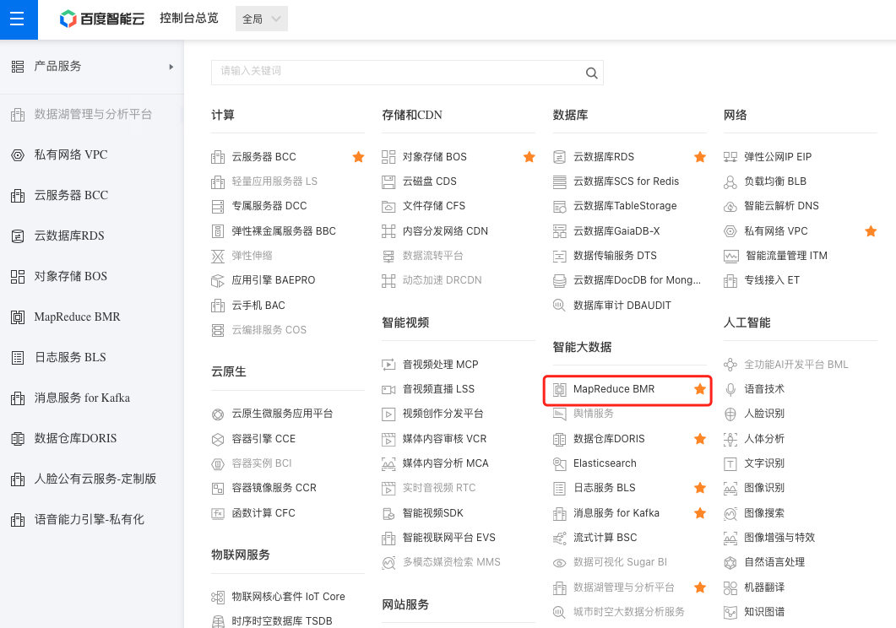This screenshot has width=896, height=628.
Task: Unfavorite 云数据库RDS star
Action: click(x=700, y=156)
